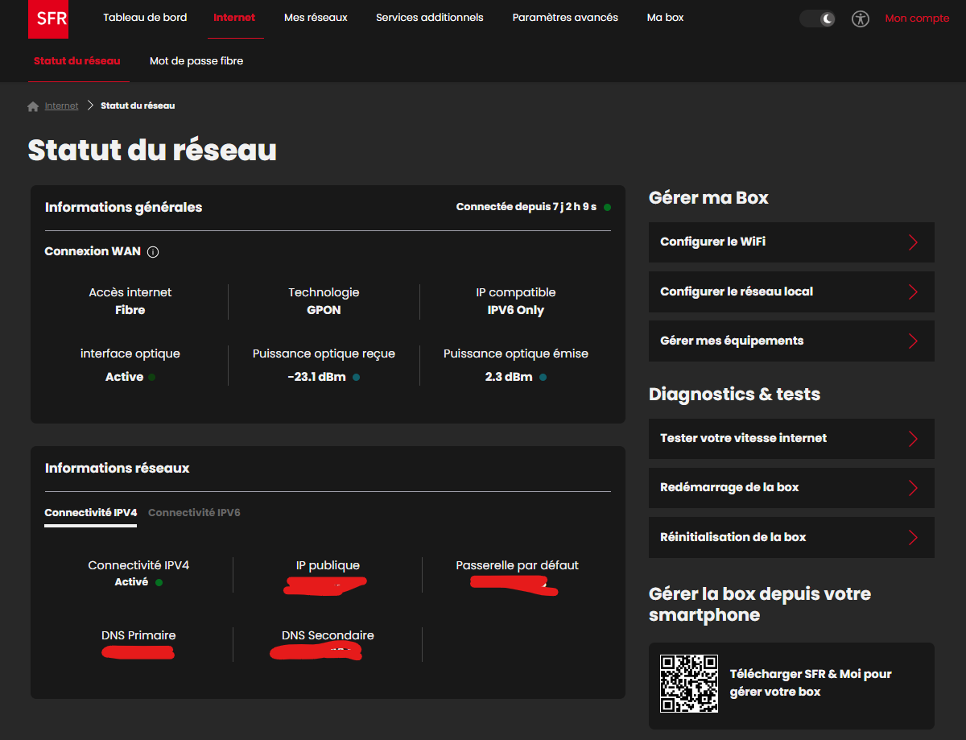
Task: Open the Mon compte link
Action: 917,19
